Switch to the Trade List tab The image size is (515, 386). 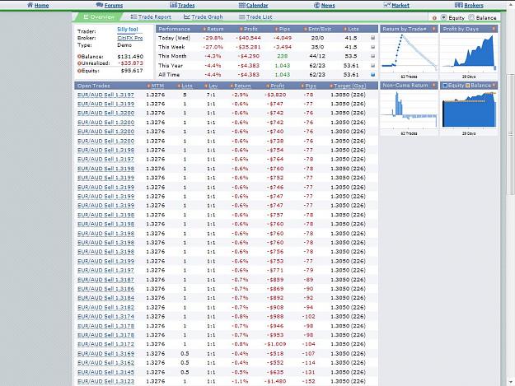point(255,17)
